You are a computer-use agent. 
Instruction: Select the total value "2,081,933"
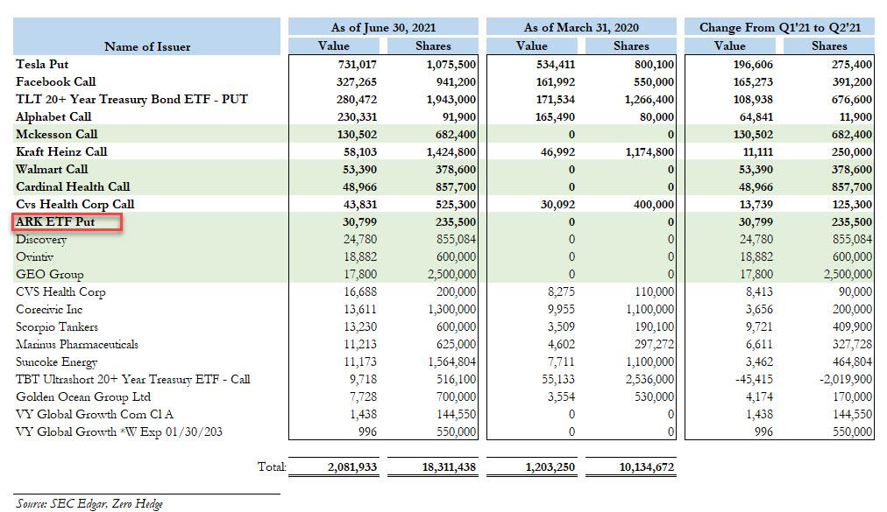pos(351,467)
